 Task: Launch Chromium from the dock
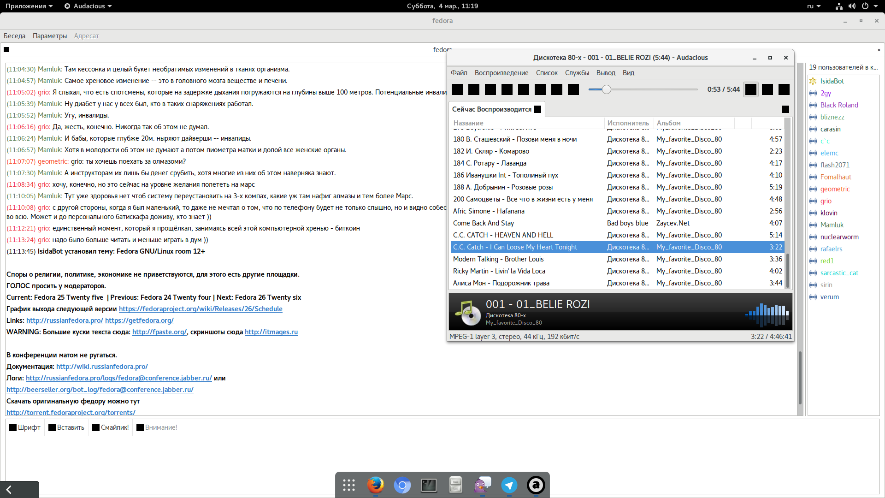click(402, 485)
